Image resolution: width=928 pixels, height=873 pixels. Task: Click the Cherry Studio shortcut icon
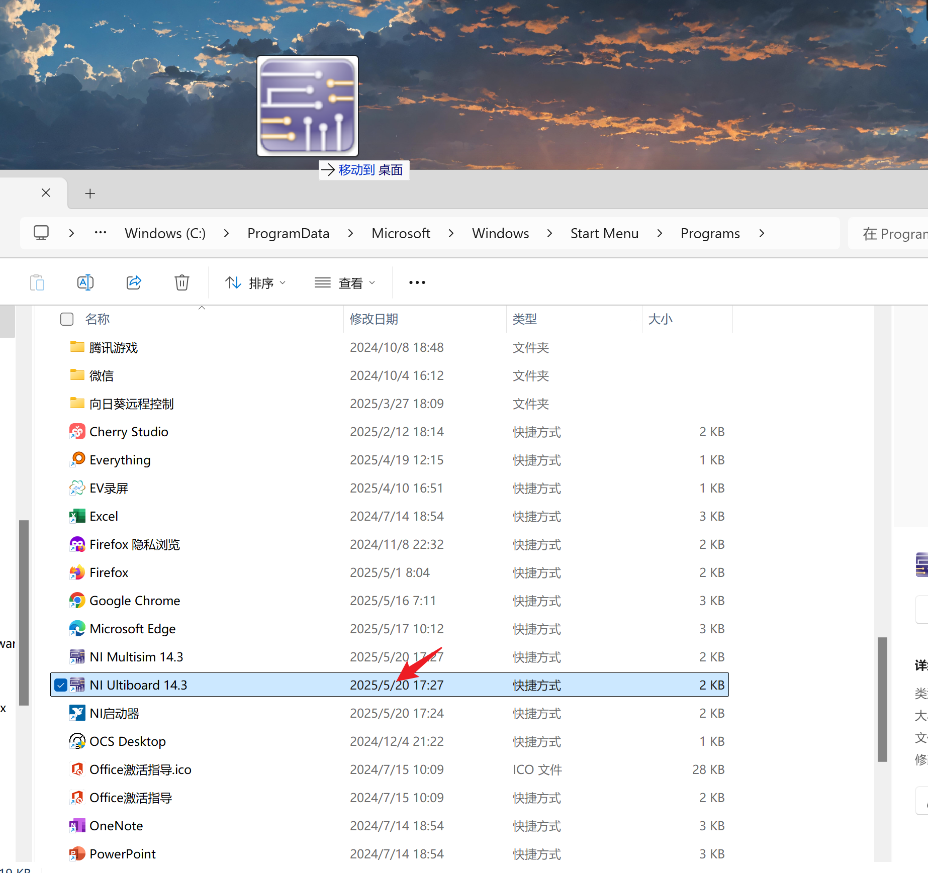[x=77, y=432]
